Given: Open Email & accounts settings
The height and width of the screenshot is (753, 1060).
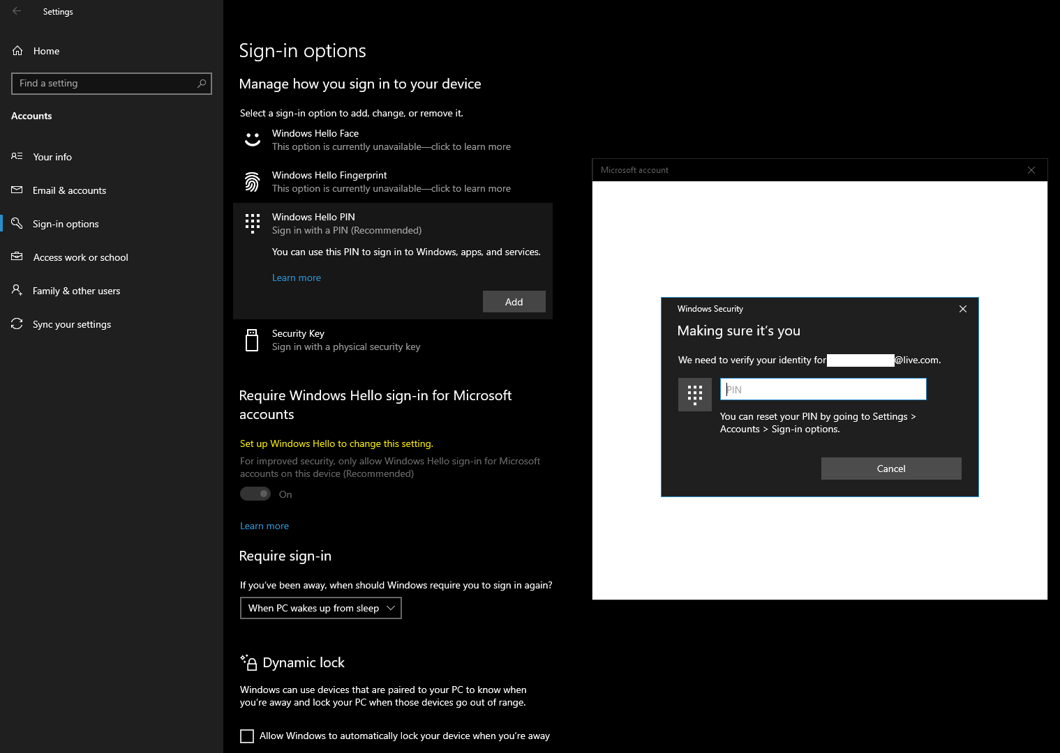Looking at the screenshot, I should 112,190.
